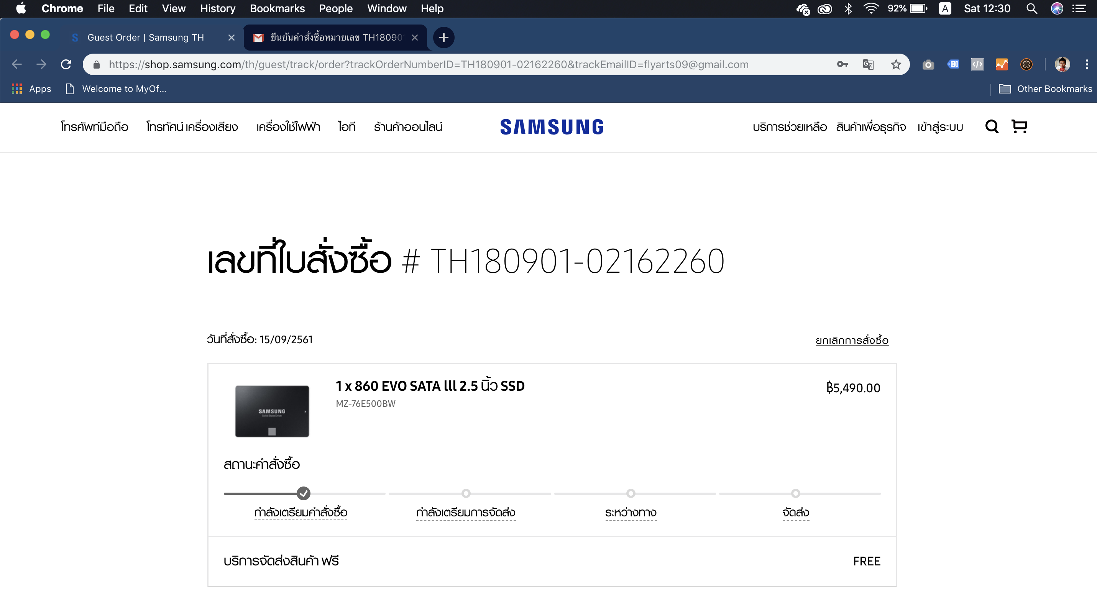Open the ร้านค้าออนไลน์ navigation link

pos(408,126)
